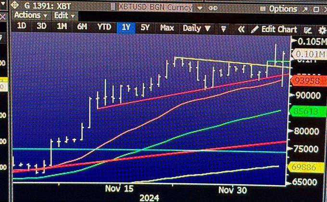
Task: Click the XBTUSD BGN Curncy security field
Action: 154,8
